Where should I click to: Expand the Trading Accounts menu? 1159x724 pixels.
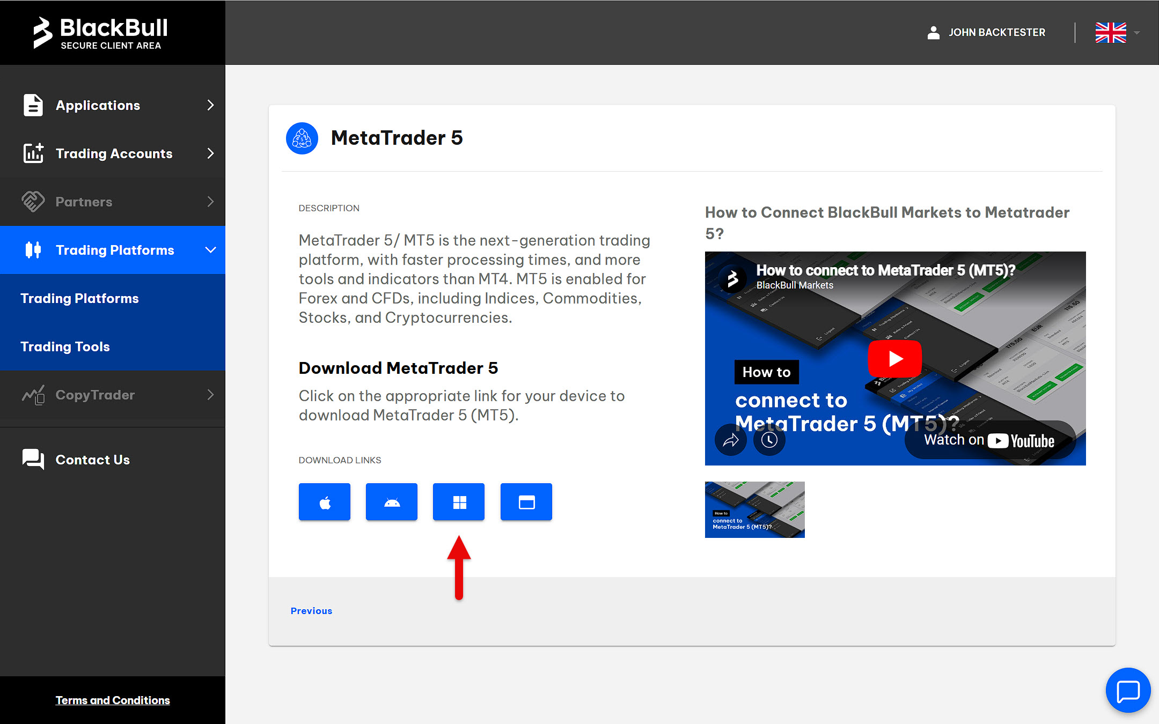113,153
